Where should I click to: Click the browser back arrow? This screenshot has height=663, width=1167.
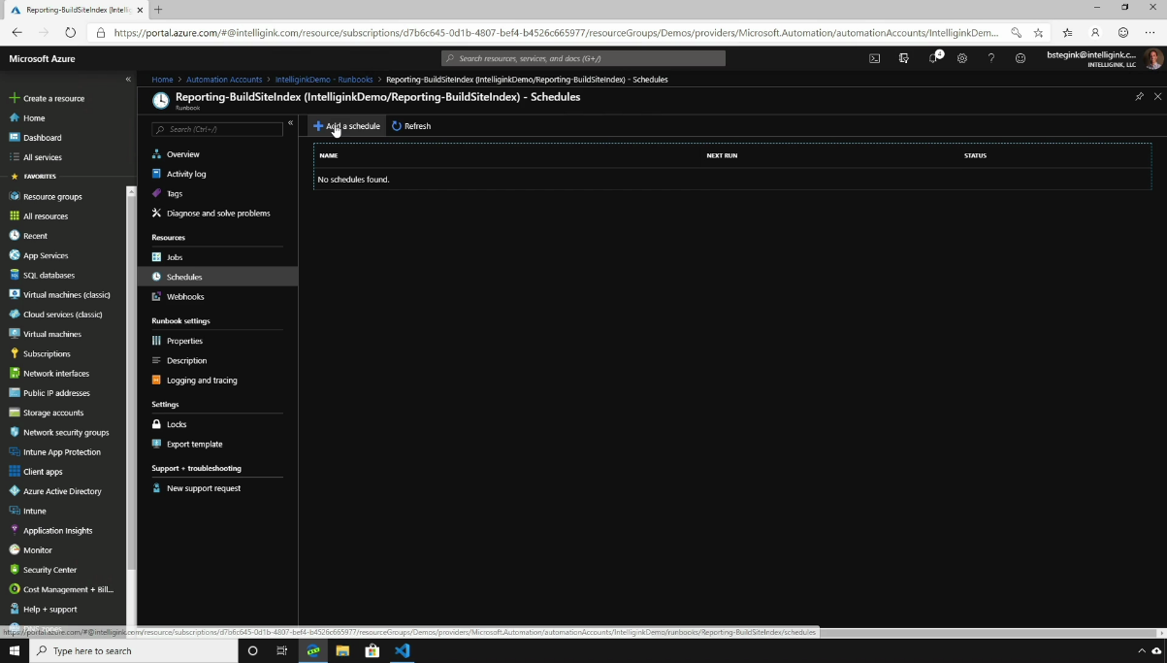point(16,32)
